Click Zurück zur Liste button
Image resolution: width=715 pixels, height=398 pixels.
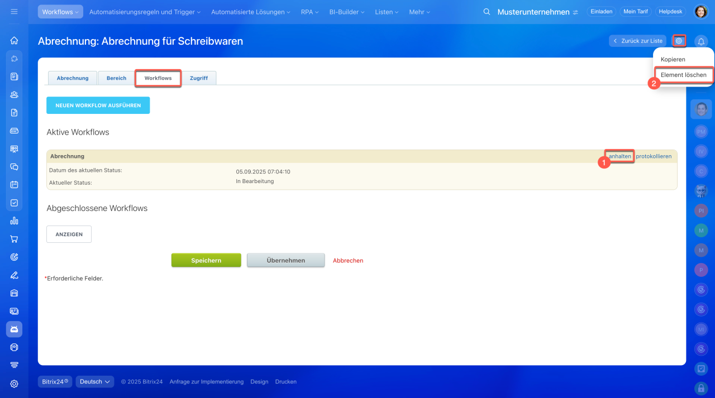(x=637, y=41)
